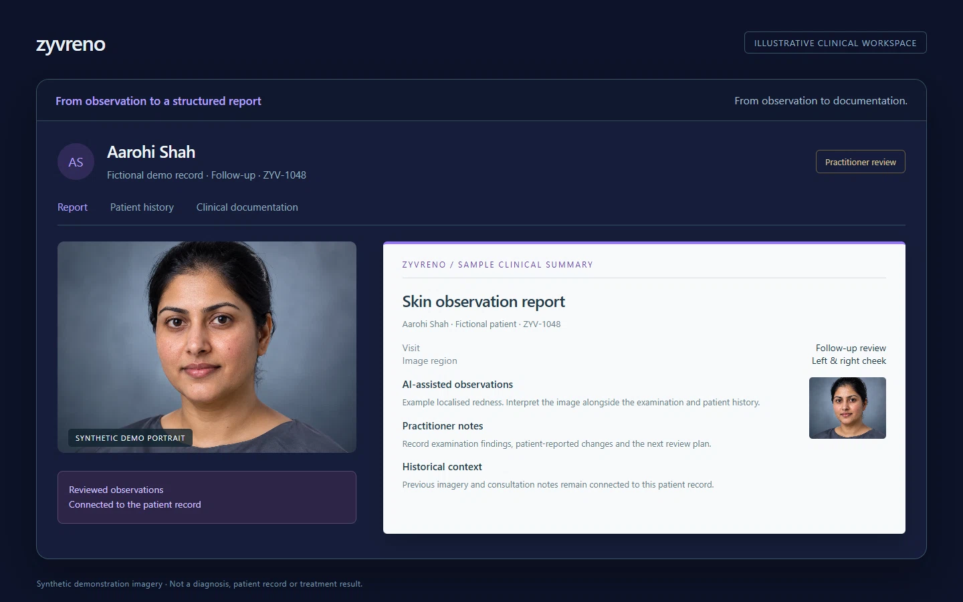Click the Left & right cheek value
Screen dimensions: 963x602
coord(849,361)
